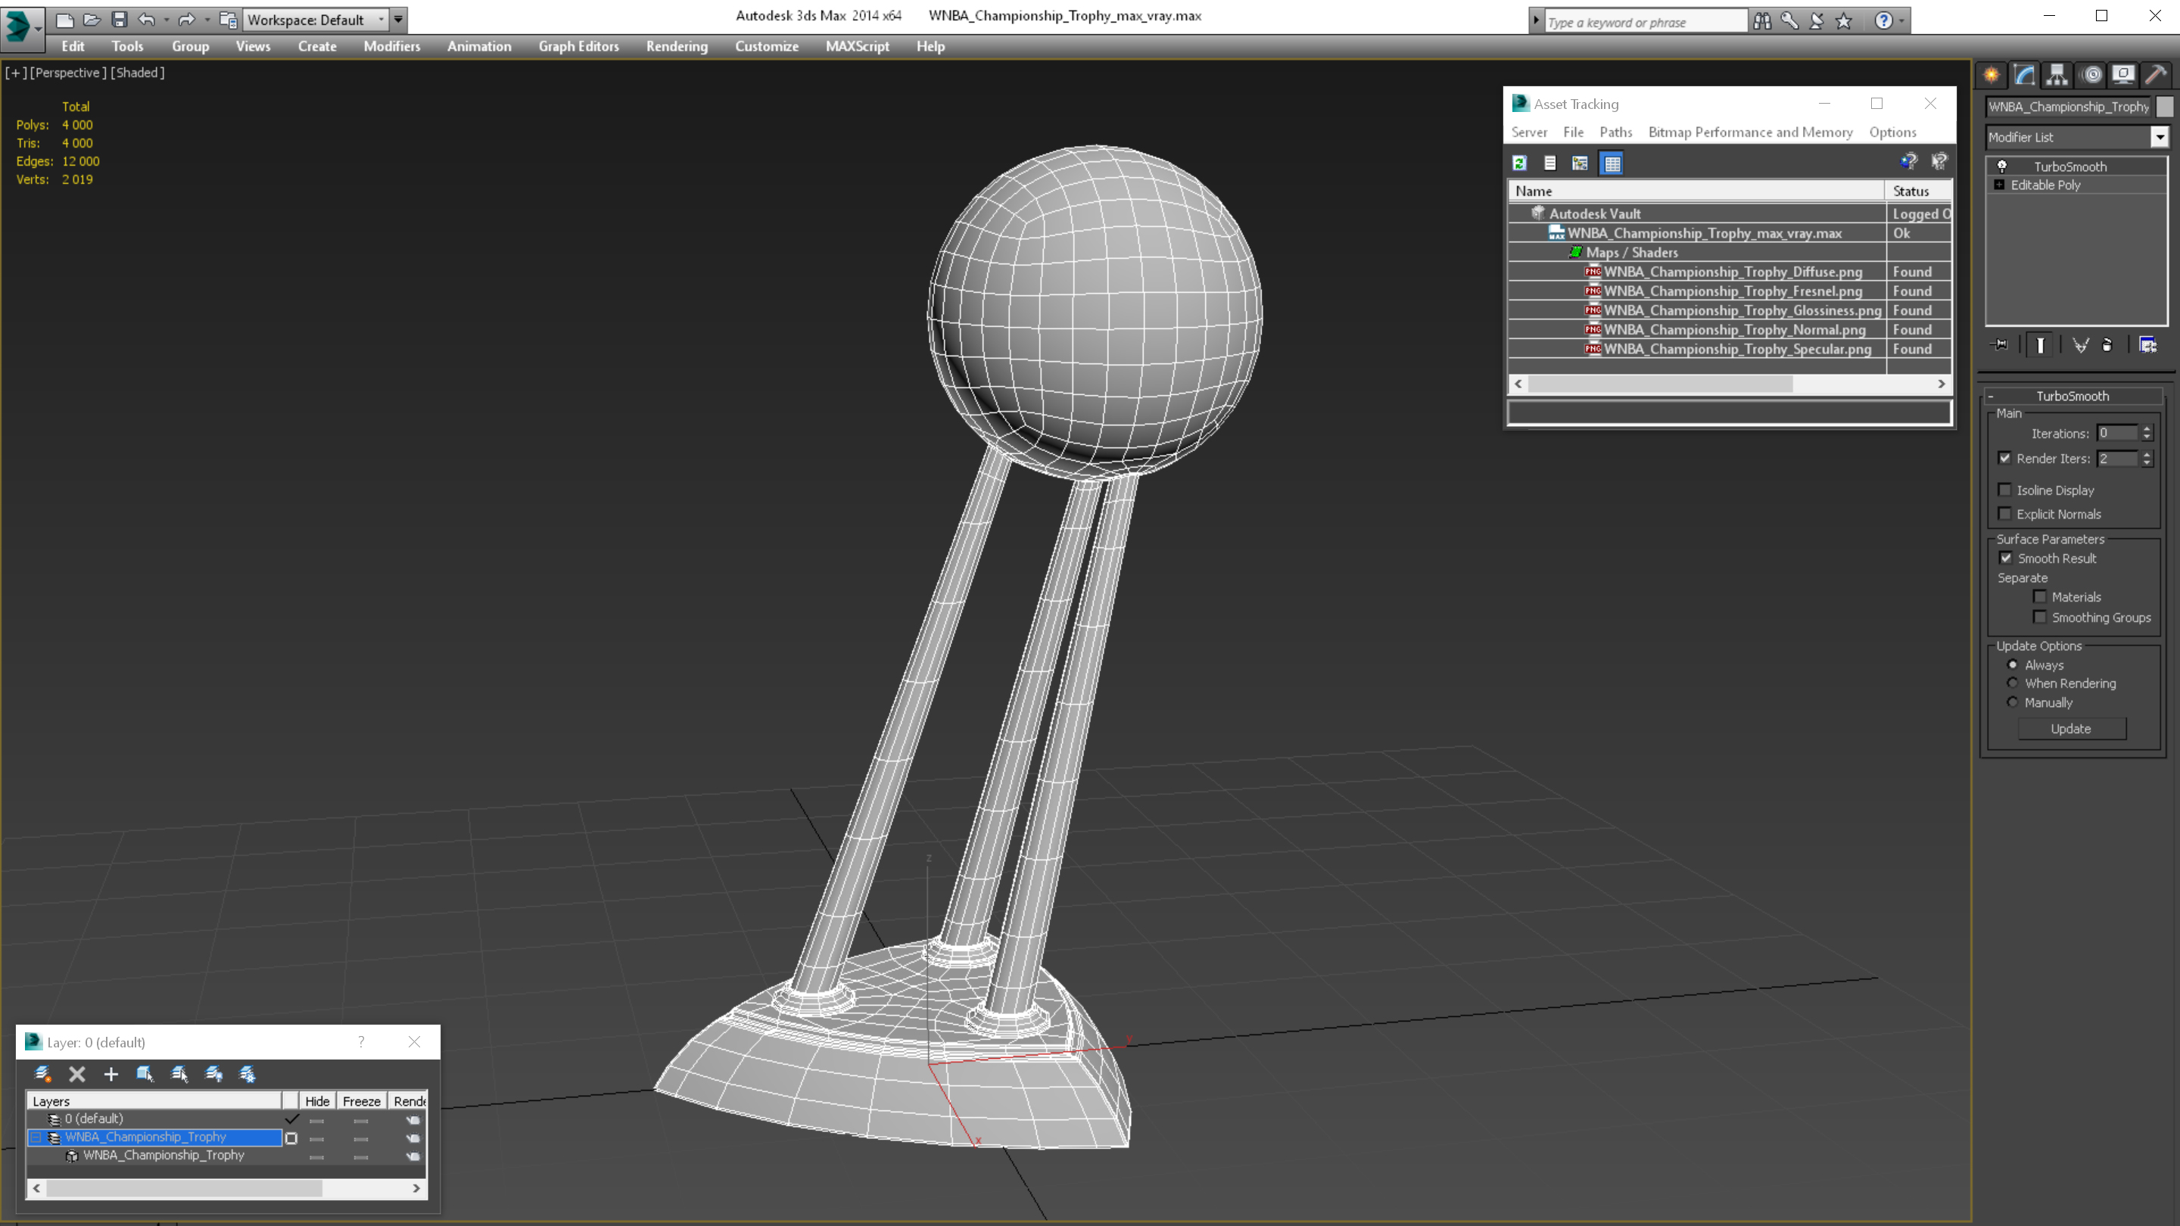Open the Hierarchy command panel tab
Image resolution: width=2180 pixels, height=1226 pixels.
tap(2057, 74)
